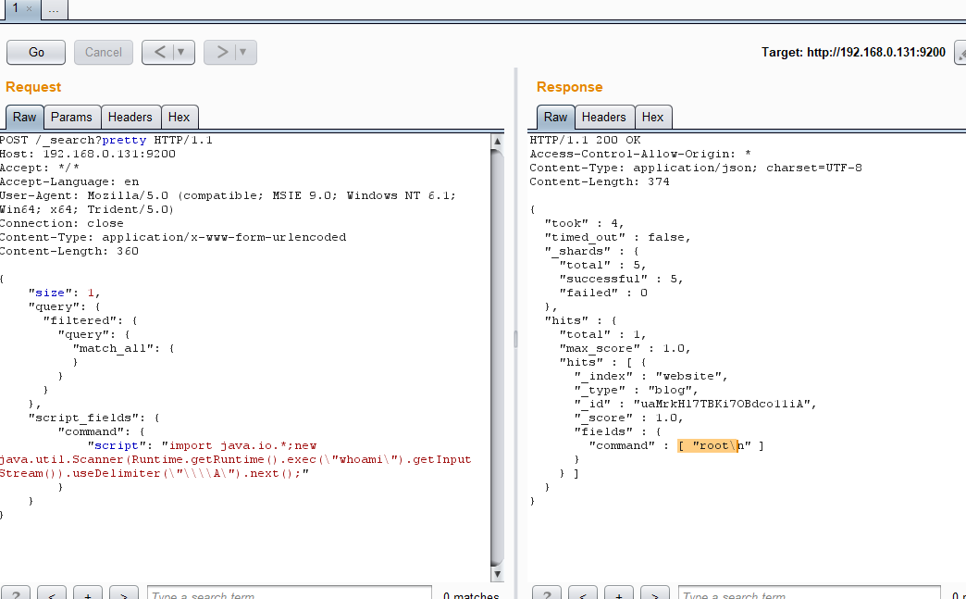Screen dimensions: 966x599
Task: Click response search options '+' button
Action: coord(618,593)
